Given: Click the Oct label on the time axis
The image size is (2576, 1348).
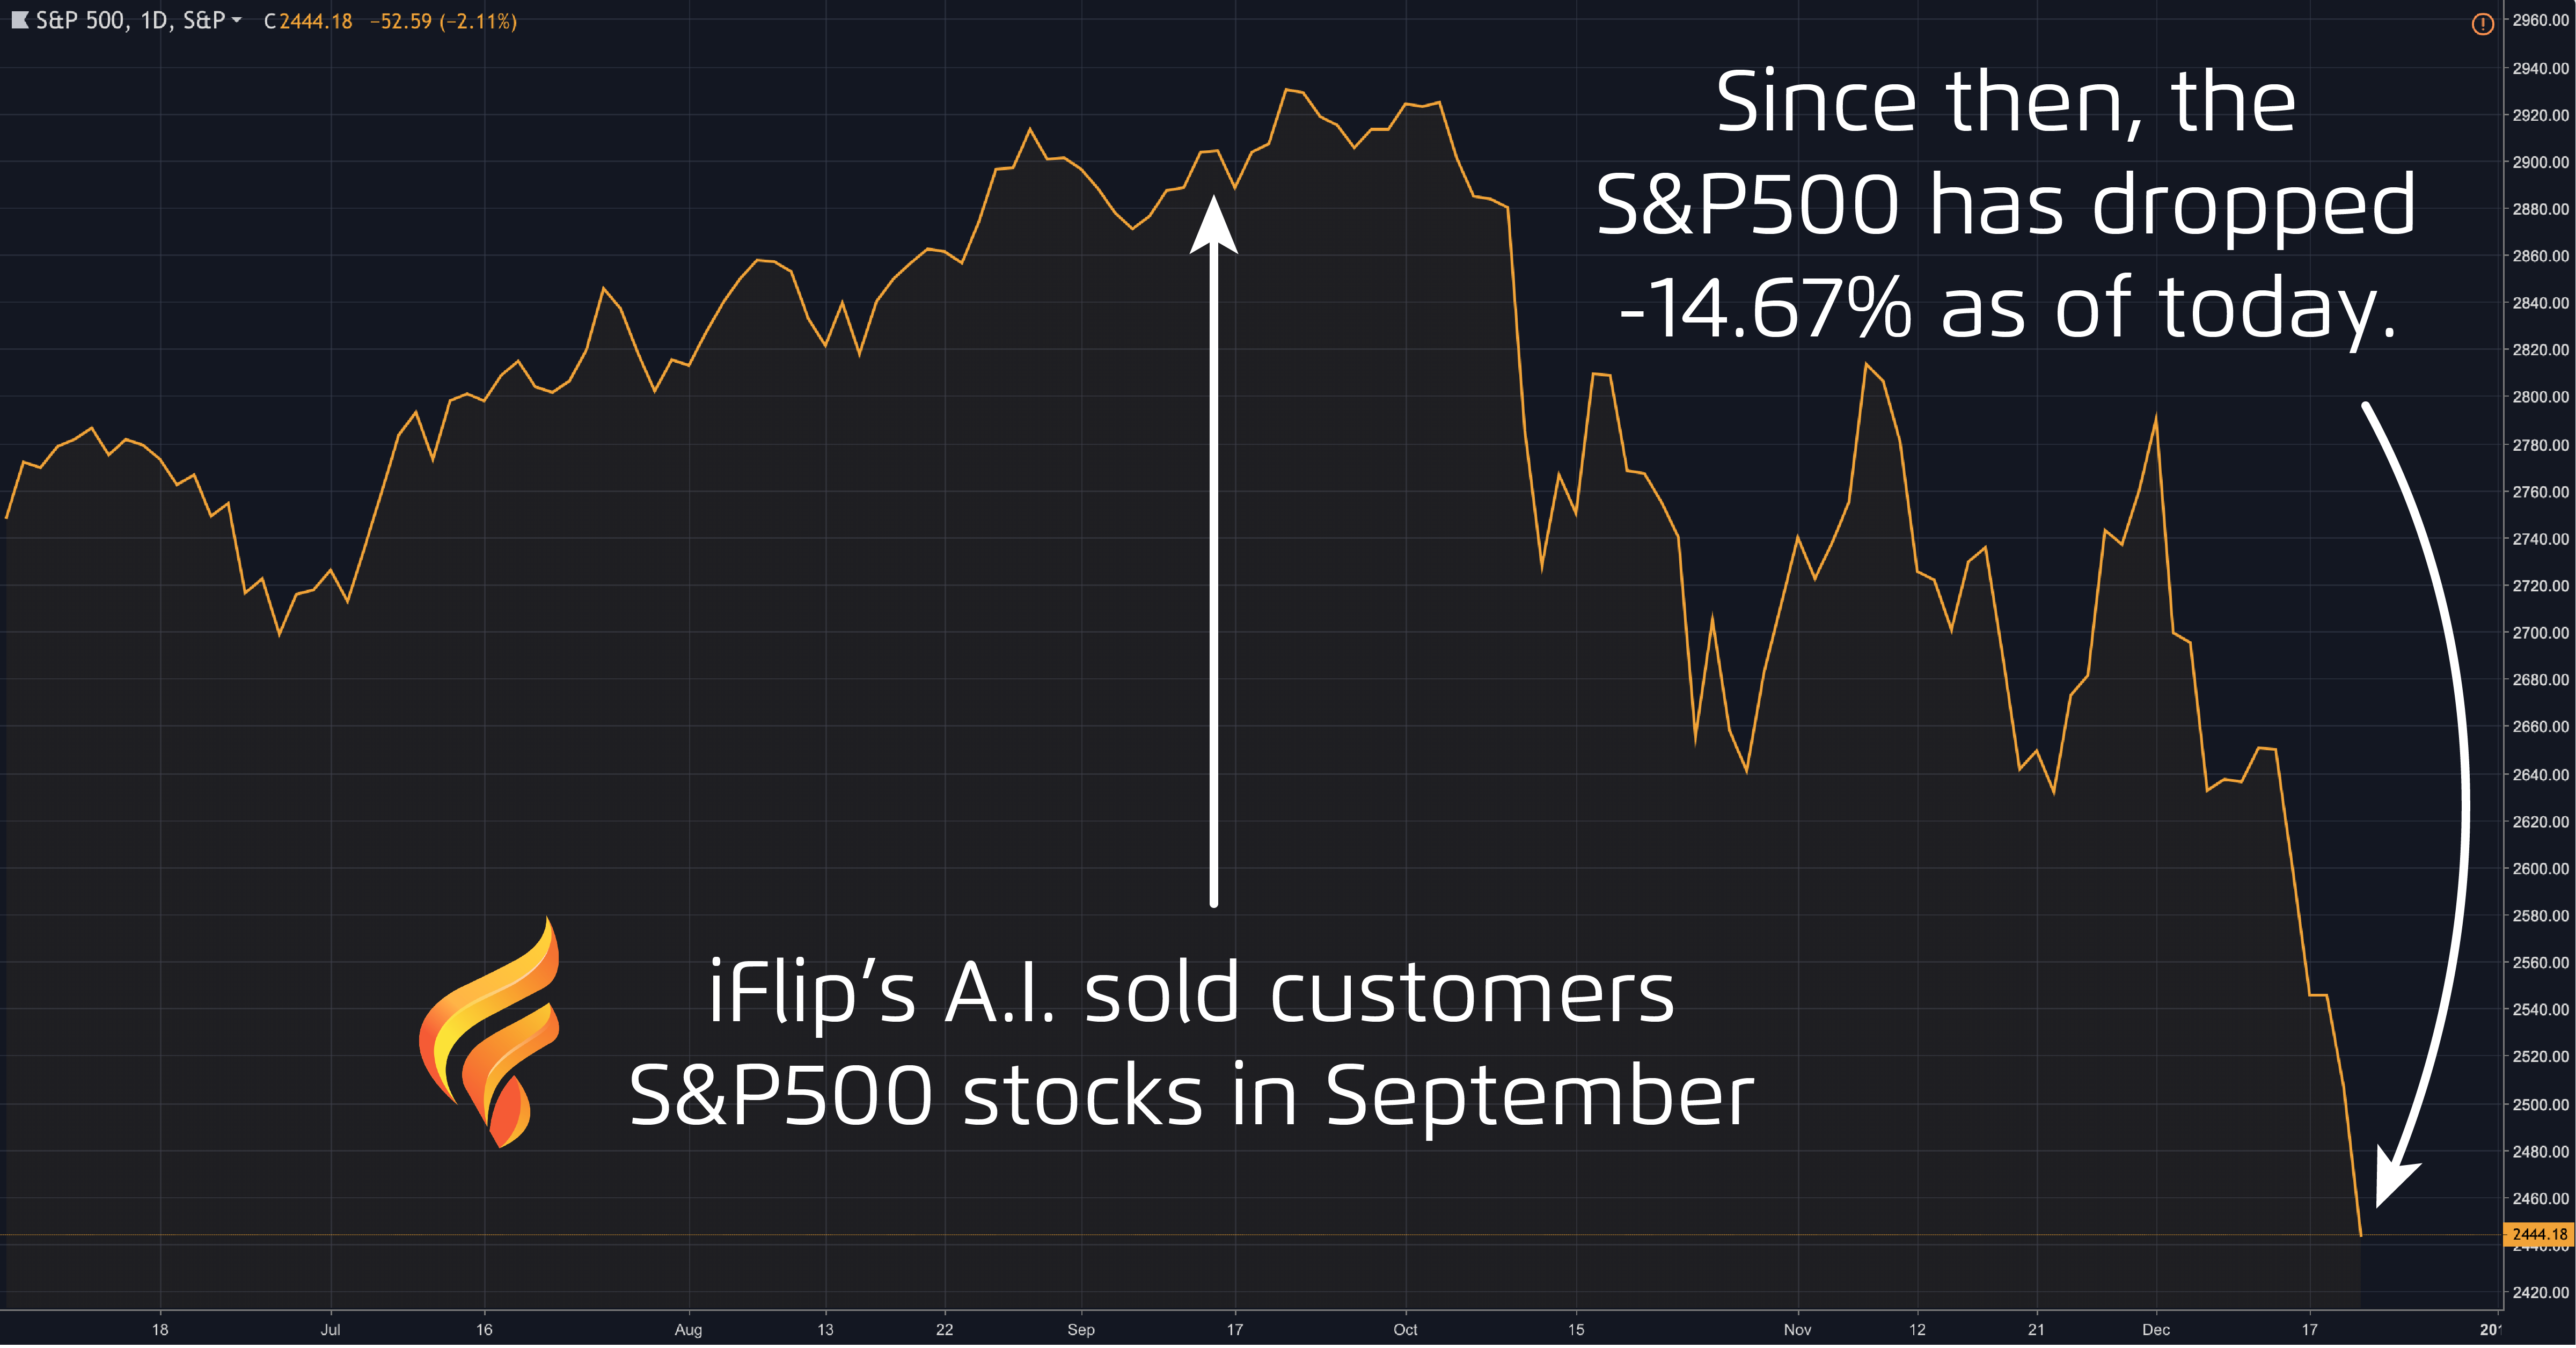Looking at the screenshot, I should (x=1405, y=1329).
